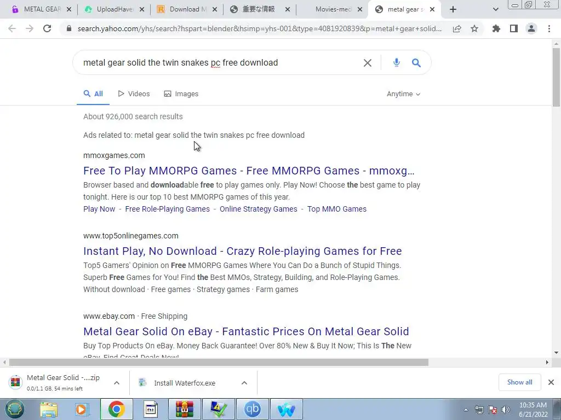Image resolution: width=561 pixels, height=420 pixels.
Task: Open Chrome extensions puzzle icon
Action: pyautogui.click(x=496, y=28)
